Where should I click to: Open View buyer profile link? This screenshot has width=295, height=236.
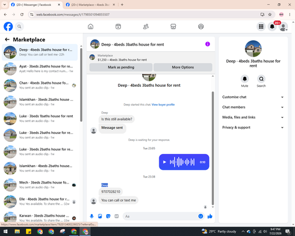pyautogui.click(x=163, y=104)
